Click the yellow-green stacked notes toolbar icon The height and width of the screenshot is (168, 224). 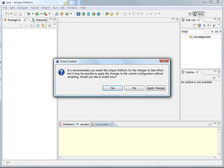pyautogui.click(x=83, y=14)
